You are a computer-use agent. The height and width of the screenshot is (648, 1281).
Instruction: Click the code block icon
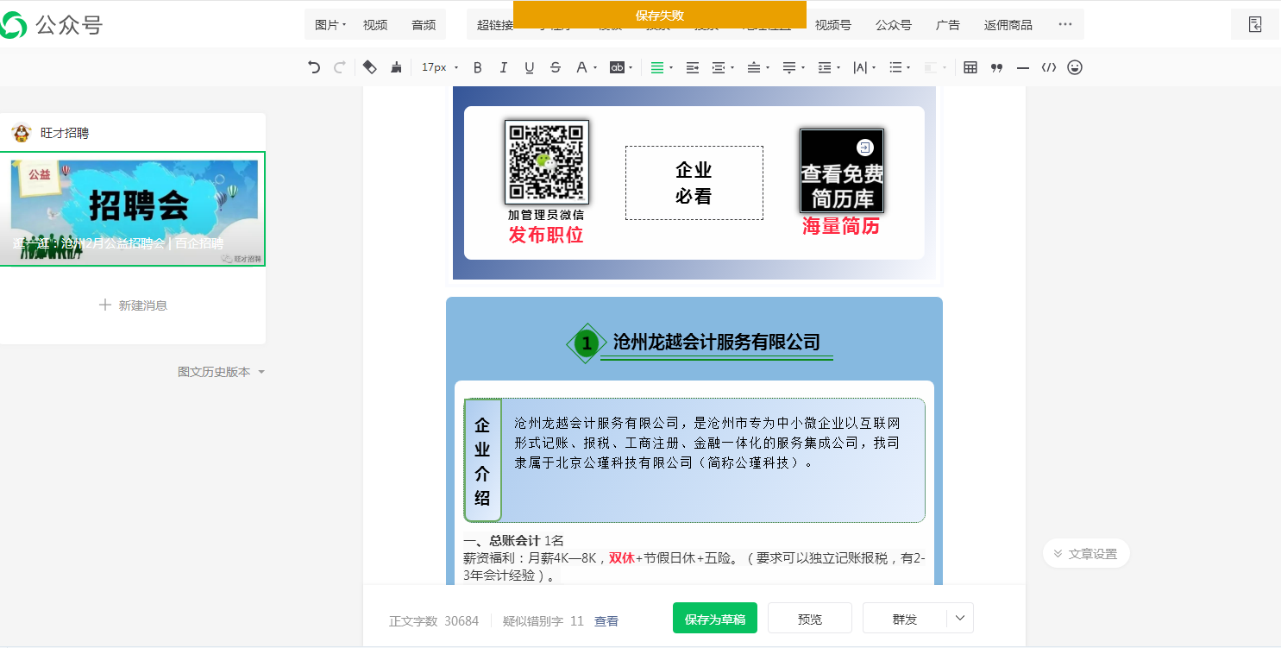coord(1049,67)
